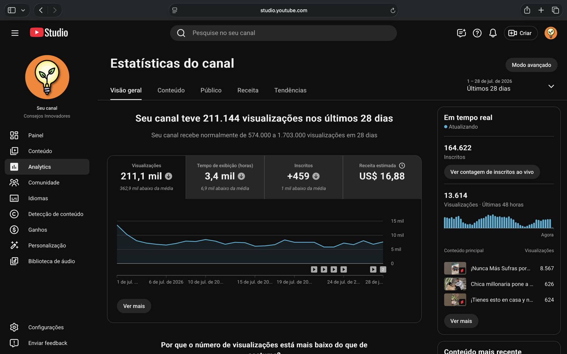Screen dimensions: 567x354
Task: Switch to the Tendências tab
Action: (290, 90)
